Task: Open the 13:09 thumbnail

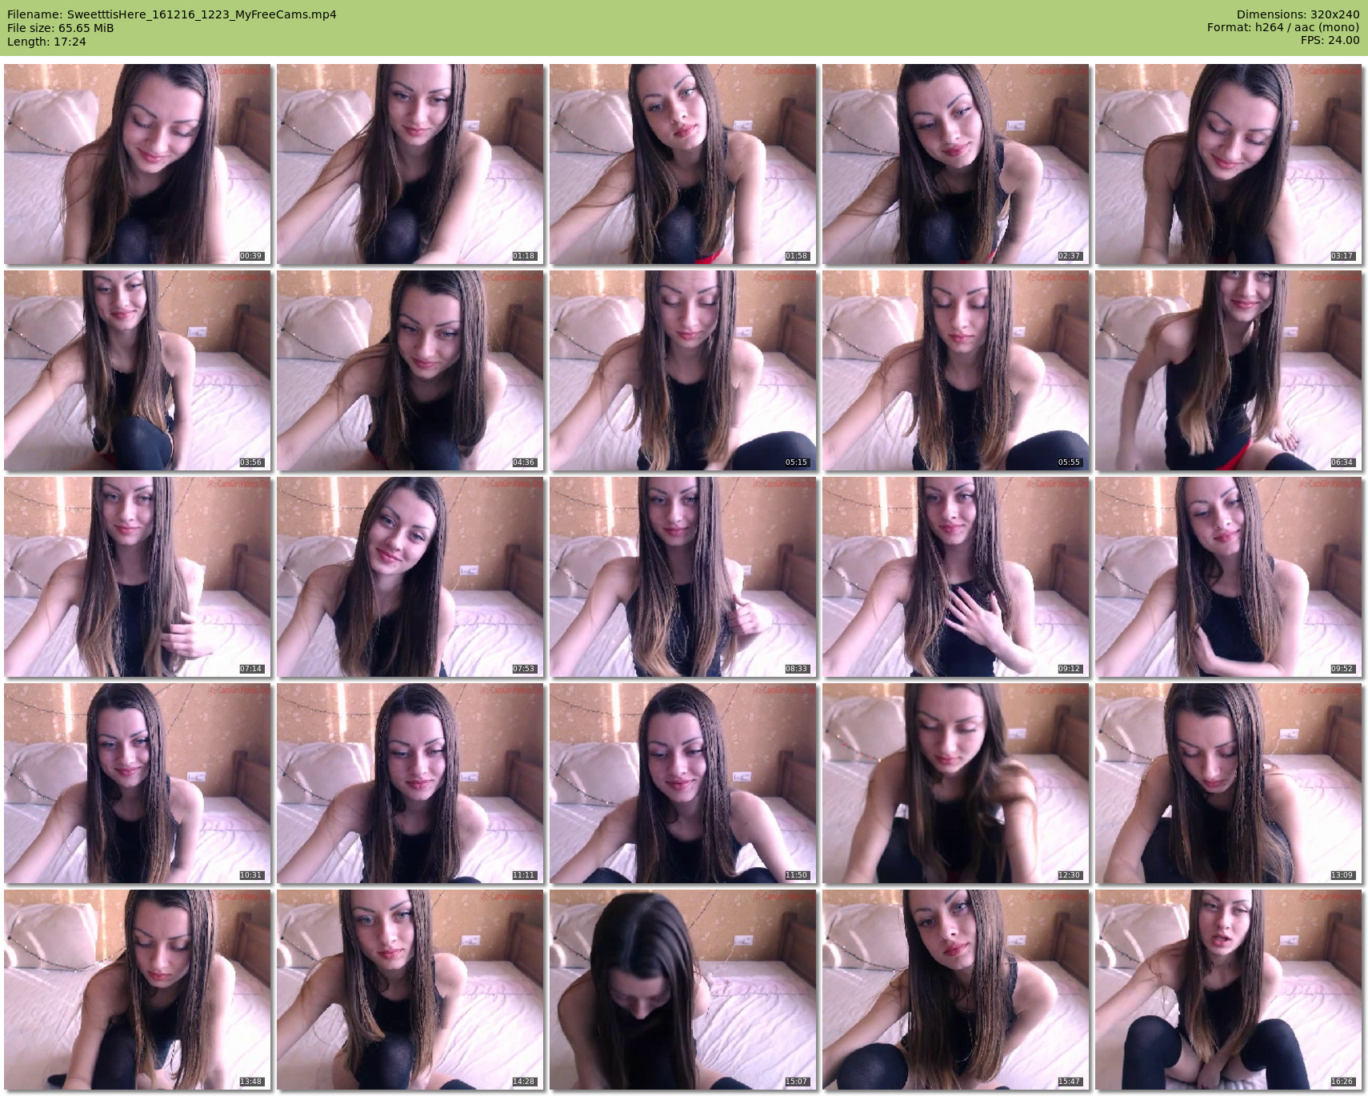Action: point(1228,783)
